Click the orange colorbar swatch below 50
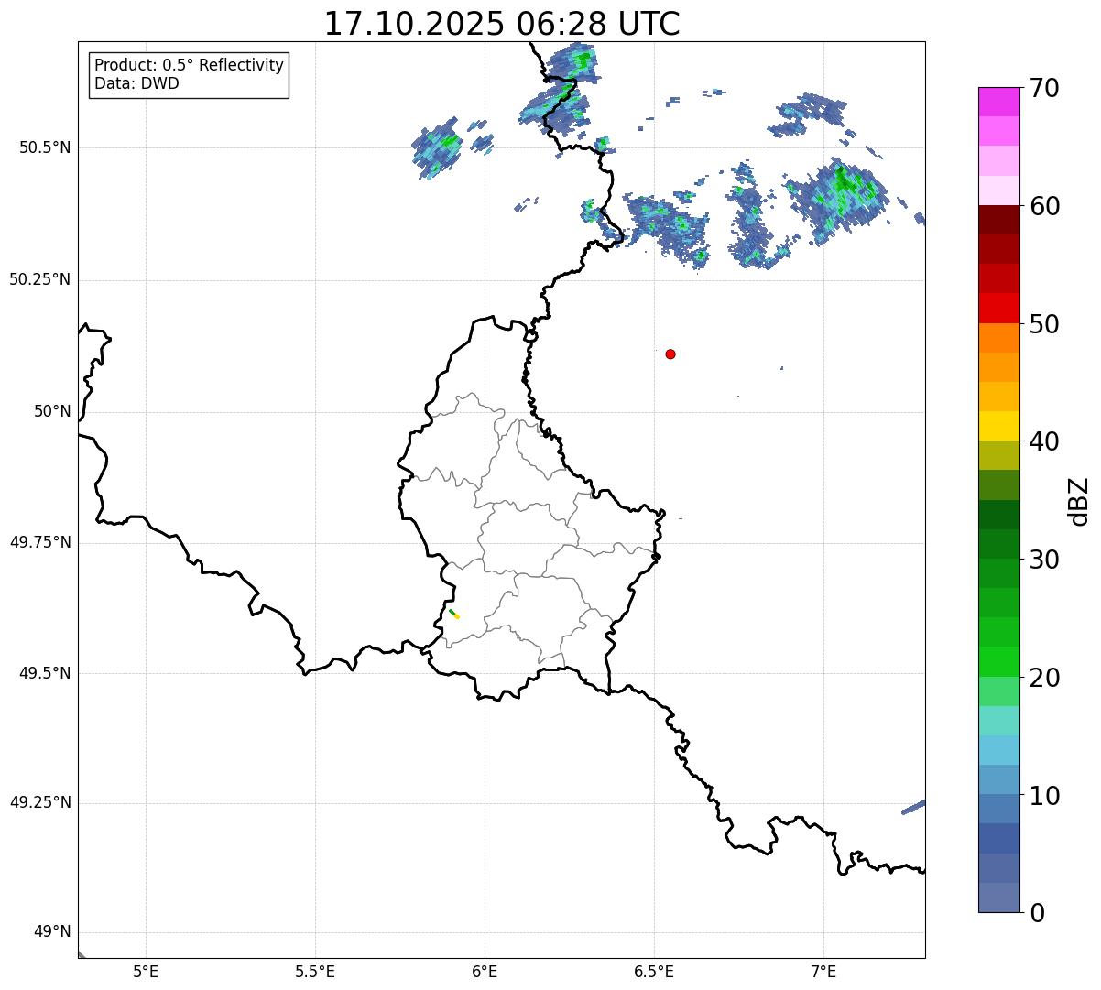Image resolution: width=1101 pixels, height=990 pixels. (x=998, y=338)
